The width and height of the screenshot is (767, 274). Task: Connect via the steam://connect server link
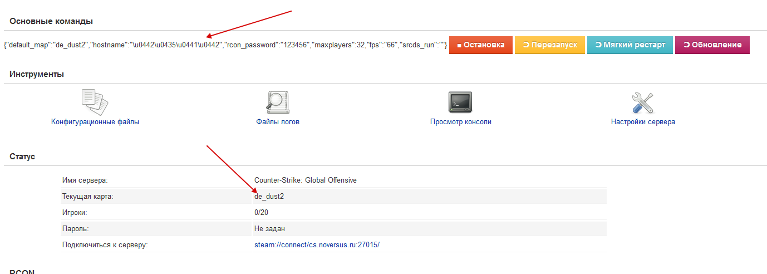(x=317, y=244)
